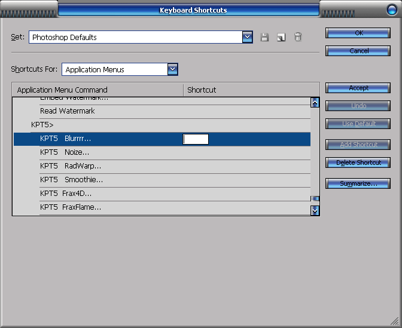Image resolution: width=402 pixels, height=328 pixels.
Task: Select the Read Watermark row
Action: (162, 111)
